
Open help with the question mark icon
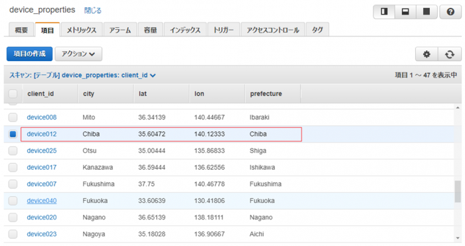coord(450,12)
